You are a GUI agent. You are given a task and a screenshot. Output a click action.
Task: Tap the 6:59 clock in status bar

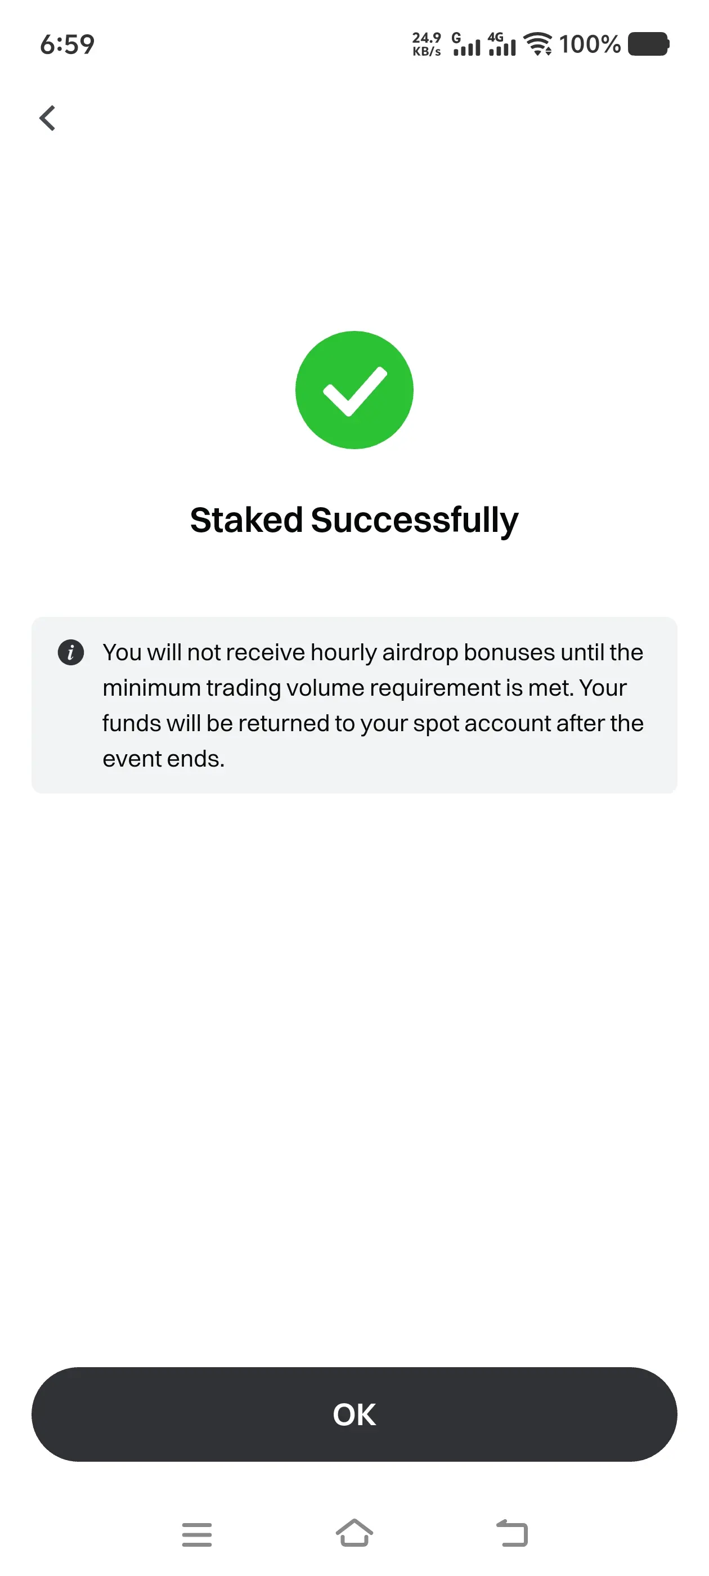[68, 44]
